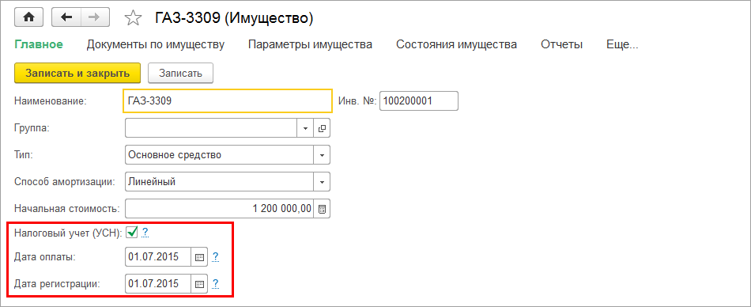Open the Еще... menu

(x=623, y=44)
